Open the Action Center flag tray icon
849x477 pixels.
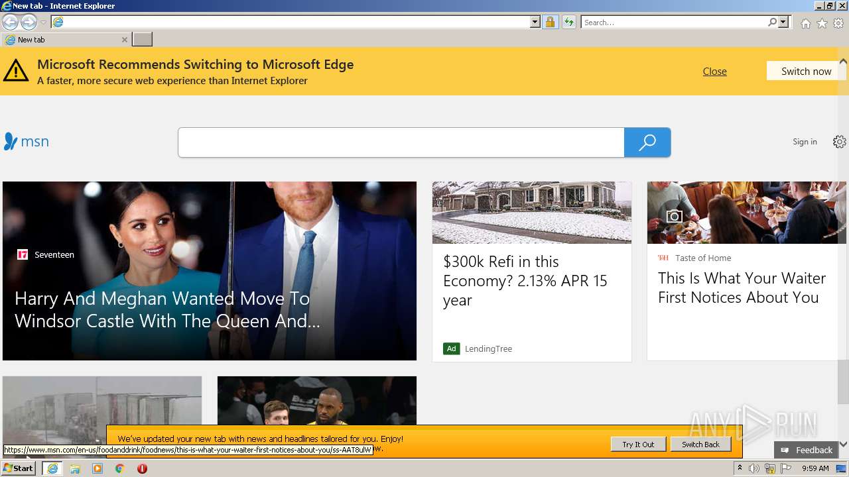tap(786, 468)
